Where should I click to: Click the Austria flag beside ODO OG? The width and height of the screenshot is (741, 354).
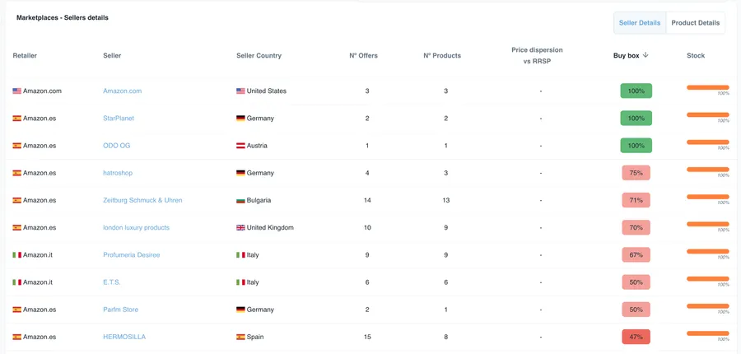(x=240, y=146)
